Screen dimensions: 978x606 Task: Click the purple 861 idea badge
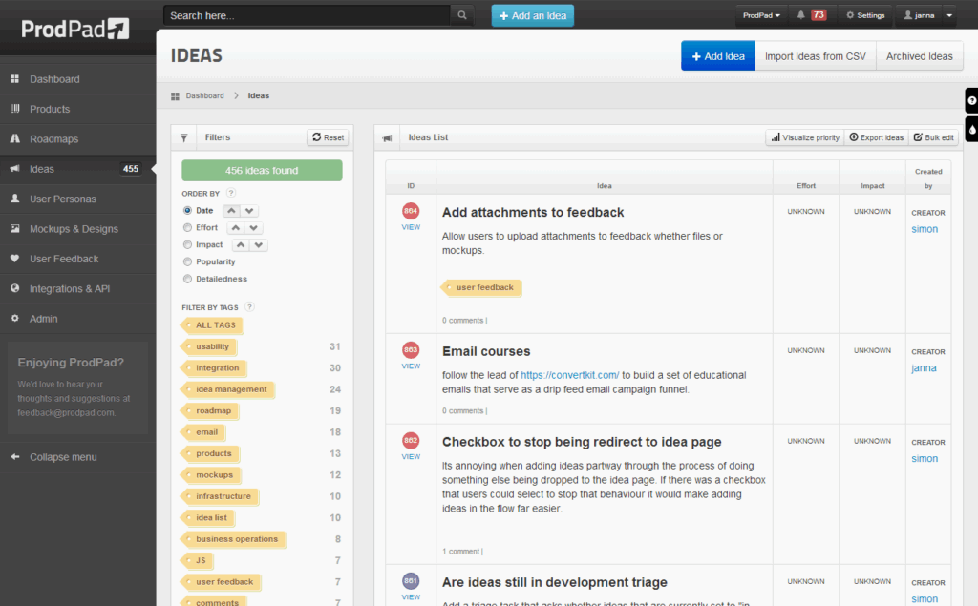(411, 581)
